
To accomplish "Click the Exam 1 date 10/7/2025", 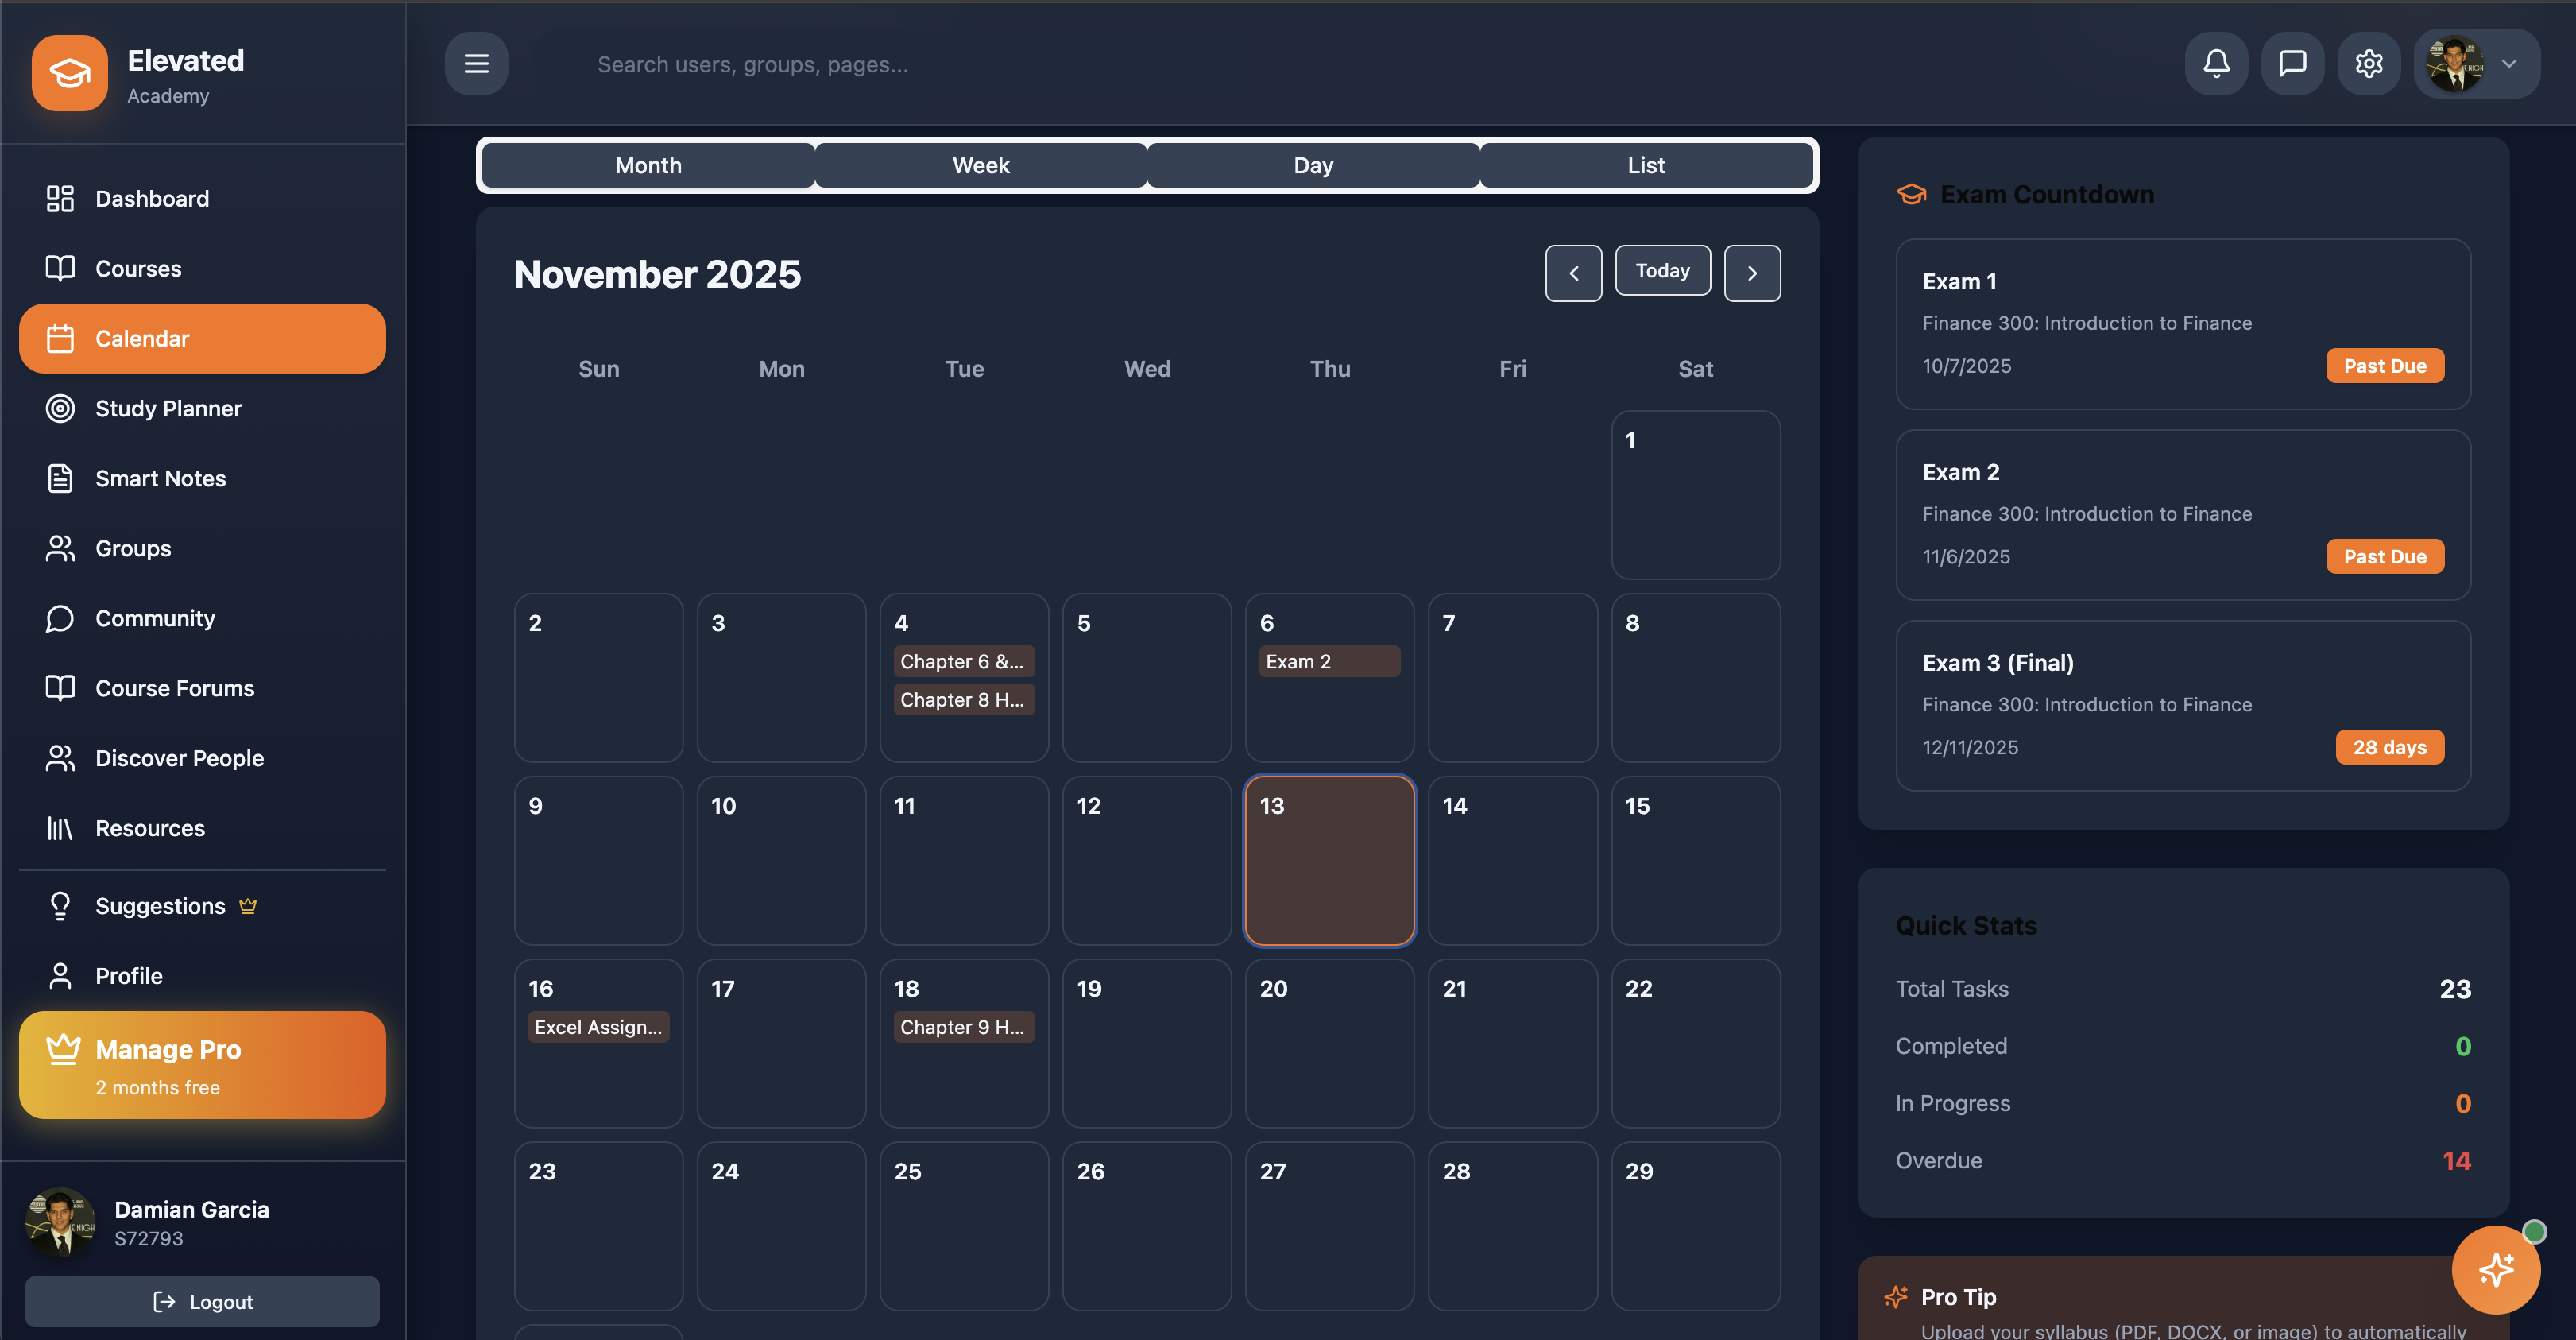I will [x=1966, y=366].
